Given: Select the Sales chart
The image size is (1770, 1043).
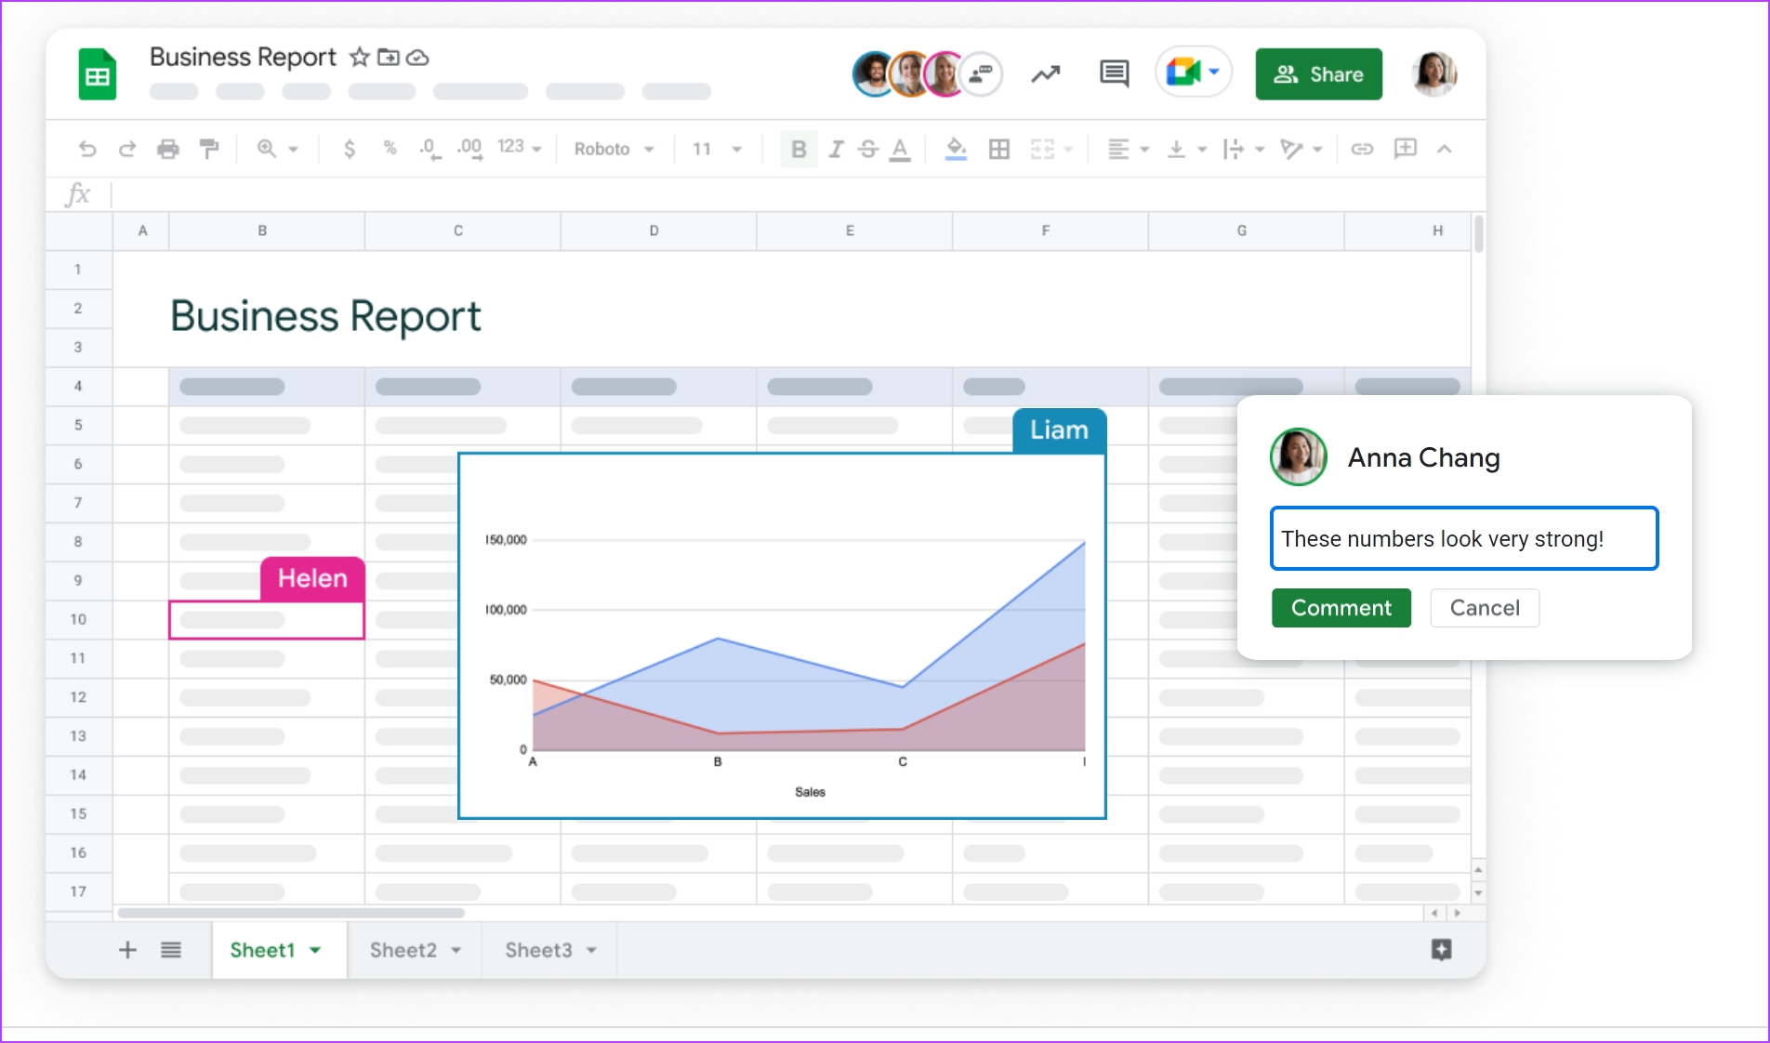Looking at the screenshot, I should 782,636.
